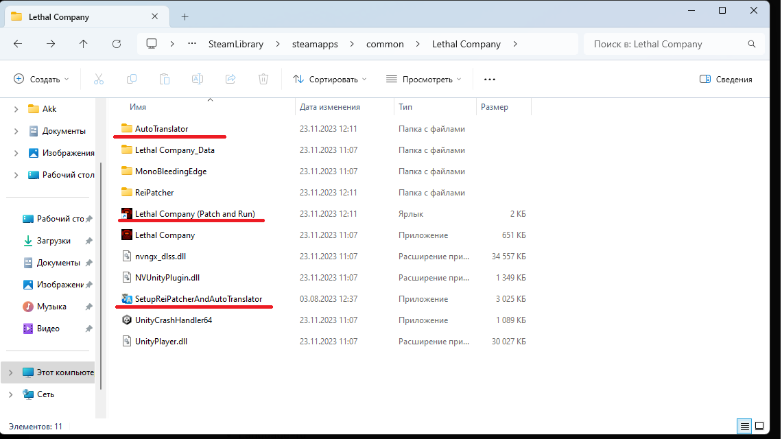Show hidden breadcrumb path with ellipsis
The image size is (782, 439).
point(192,44)
